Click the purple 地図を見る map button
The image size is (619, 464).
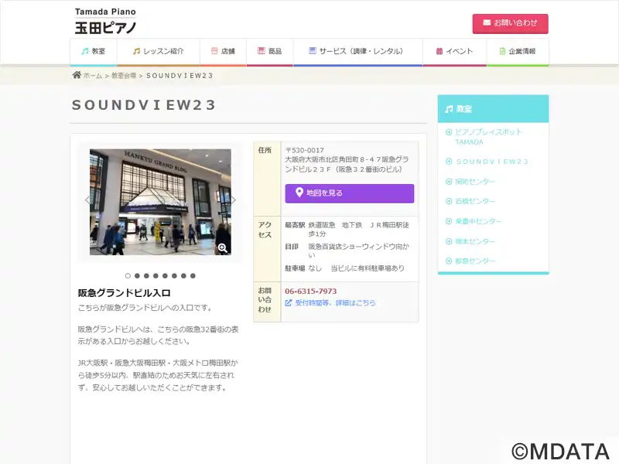tap(349, 193)
